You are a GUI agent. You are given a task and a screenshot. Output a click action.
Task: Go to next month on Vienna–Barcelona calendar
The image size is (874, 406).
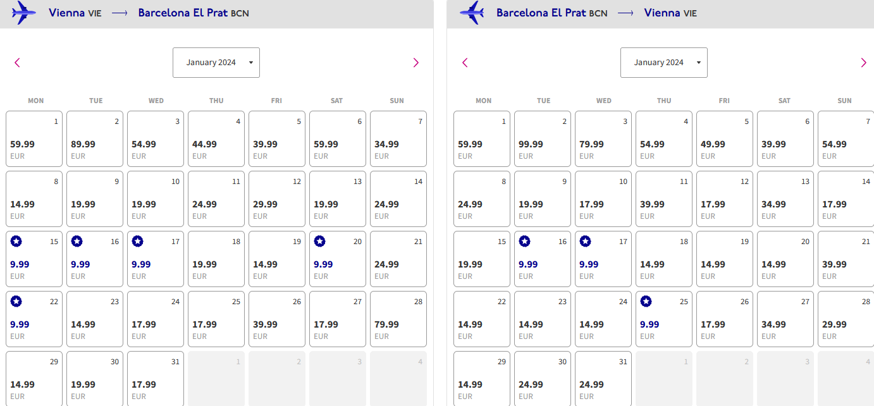tap(415, 63)
